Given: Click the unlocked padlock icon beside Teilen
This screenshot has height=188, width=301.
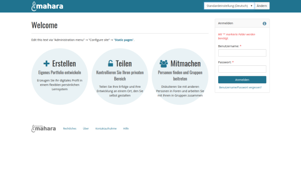Looking at the screenshot, I should tap(110, 63).
